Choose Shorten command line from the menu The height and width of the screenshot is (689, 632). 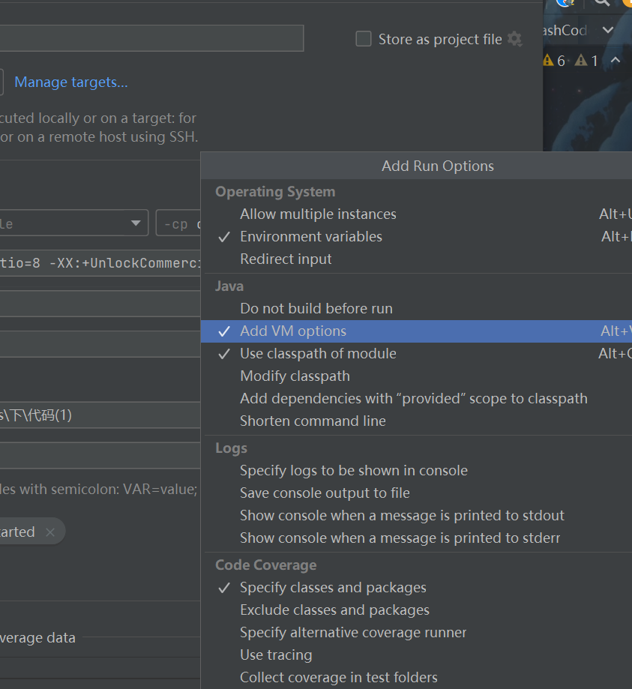[x=313, y=421]
